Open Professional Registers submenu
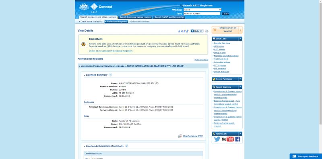Viewport: 322px width, 159px height. click(x=116, y=22)
